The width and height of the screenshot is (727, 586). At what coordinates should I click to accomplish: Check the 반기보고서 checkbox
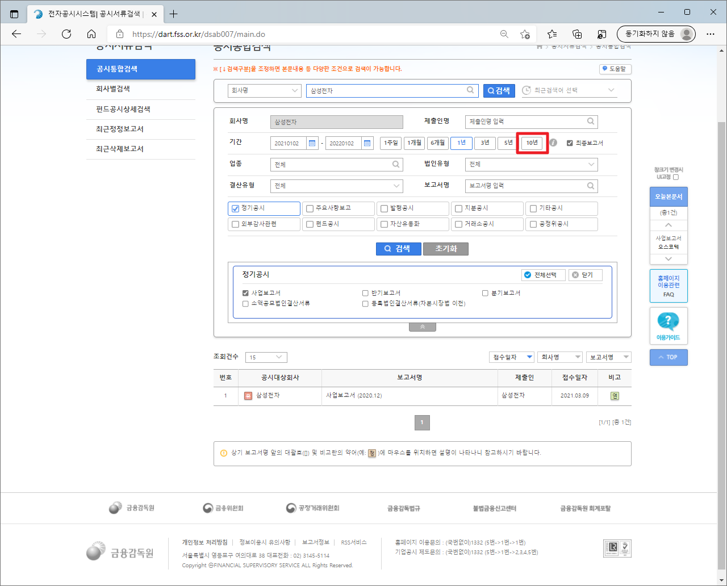365,293
